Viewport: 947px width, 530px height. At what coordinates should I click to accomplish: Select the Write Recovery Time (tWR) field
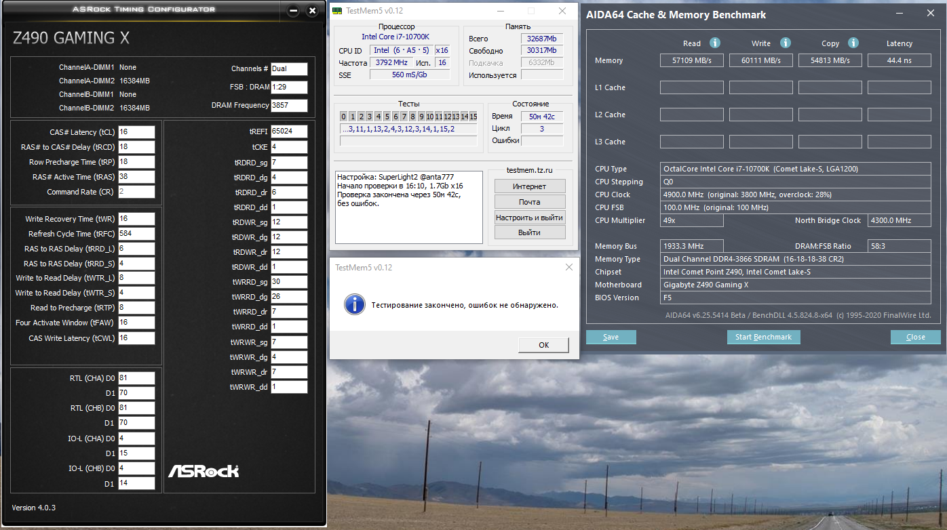point(136,219)
